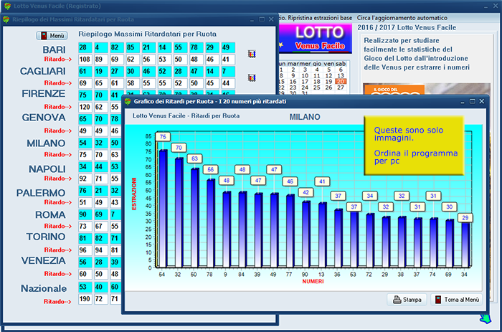The height and width of the screenshot is (332, 502).
Task: Click the PALERMO wheel label
Action: click(41, 193)
